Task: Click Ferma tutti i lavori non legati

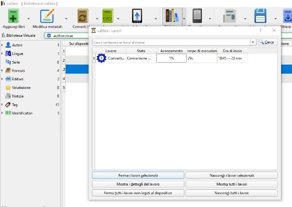Action: pos(138,193)
